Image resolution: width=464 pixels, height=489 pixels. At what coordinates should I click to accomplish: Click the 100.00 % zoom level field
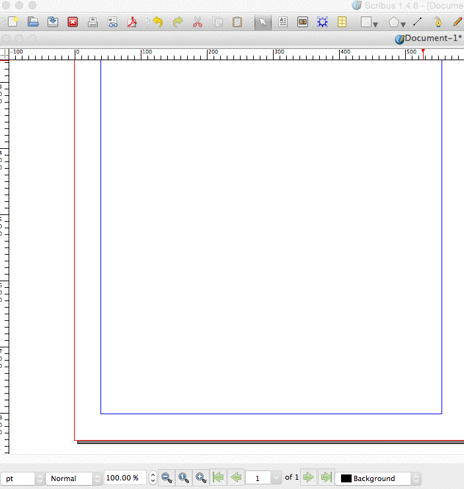[x=124, y=478]
